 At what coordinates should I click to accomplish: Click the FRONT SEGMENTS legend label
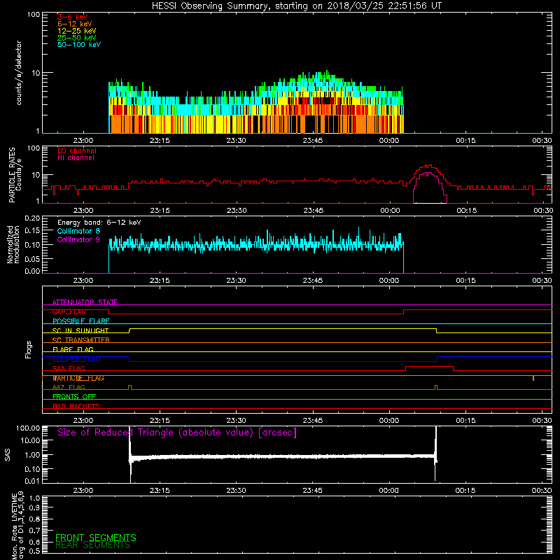(x=96, y=538)
